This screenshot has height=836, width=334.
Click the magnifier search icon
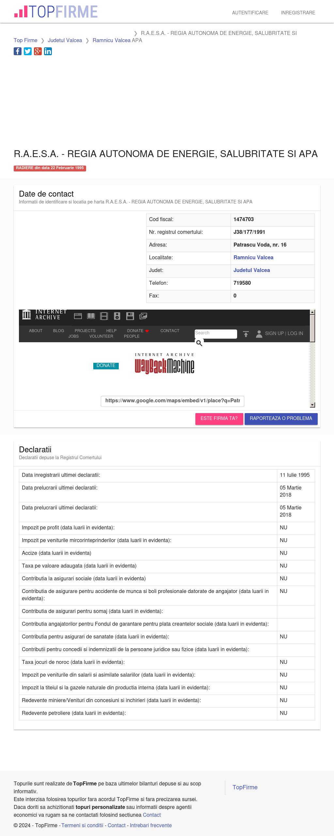[x=199, y=343]
